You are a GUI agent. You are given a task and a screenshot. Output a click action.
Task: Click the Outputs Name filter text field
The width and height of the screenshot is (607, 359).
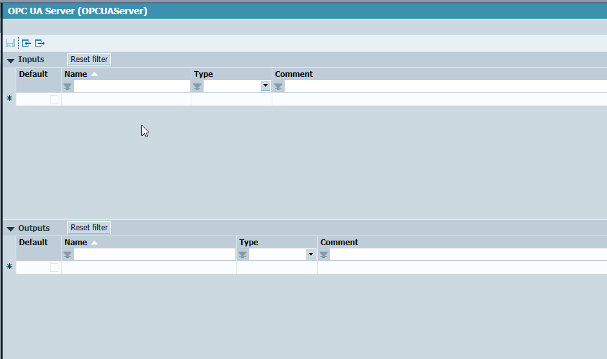coord(154,255)
